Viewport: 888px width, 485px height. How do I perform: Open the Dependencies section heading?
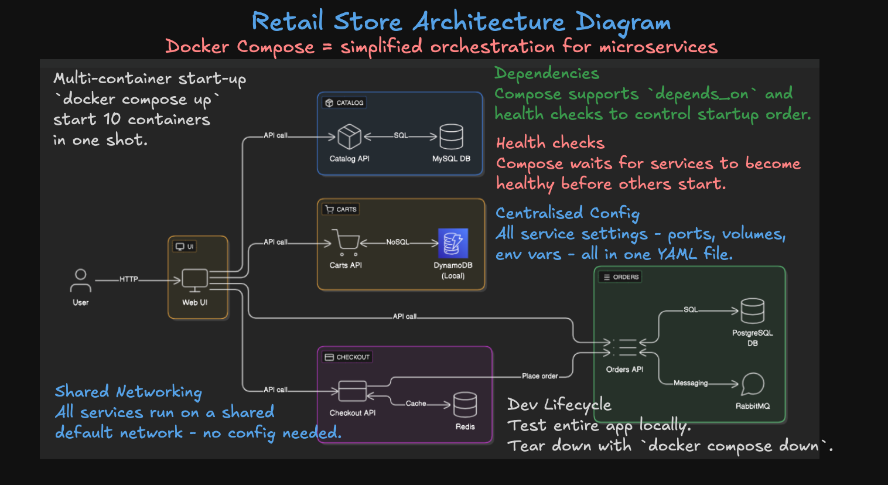tap(546, 73)
